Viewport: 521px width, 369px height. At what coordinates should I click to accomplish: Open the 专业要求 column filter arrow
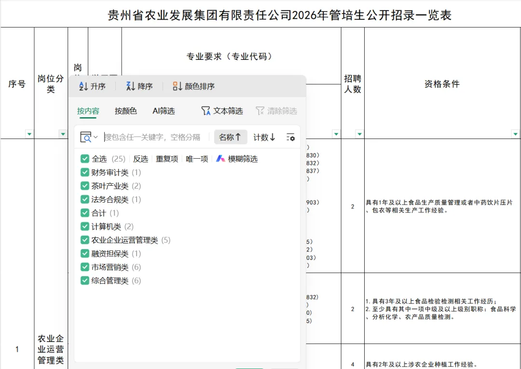pyautogui.click(x=336, y=134)
